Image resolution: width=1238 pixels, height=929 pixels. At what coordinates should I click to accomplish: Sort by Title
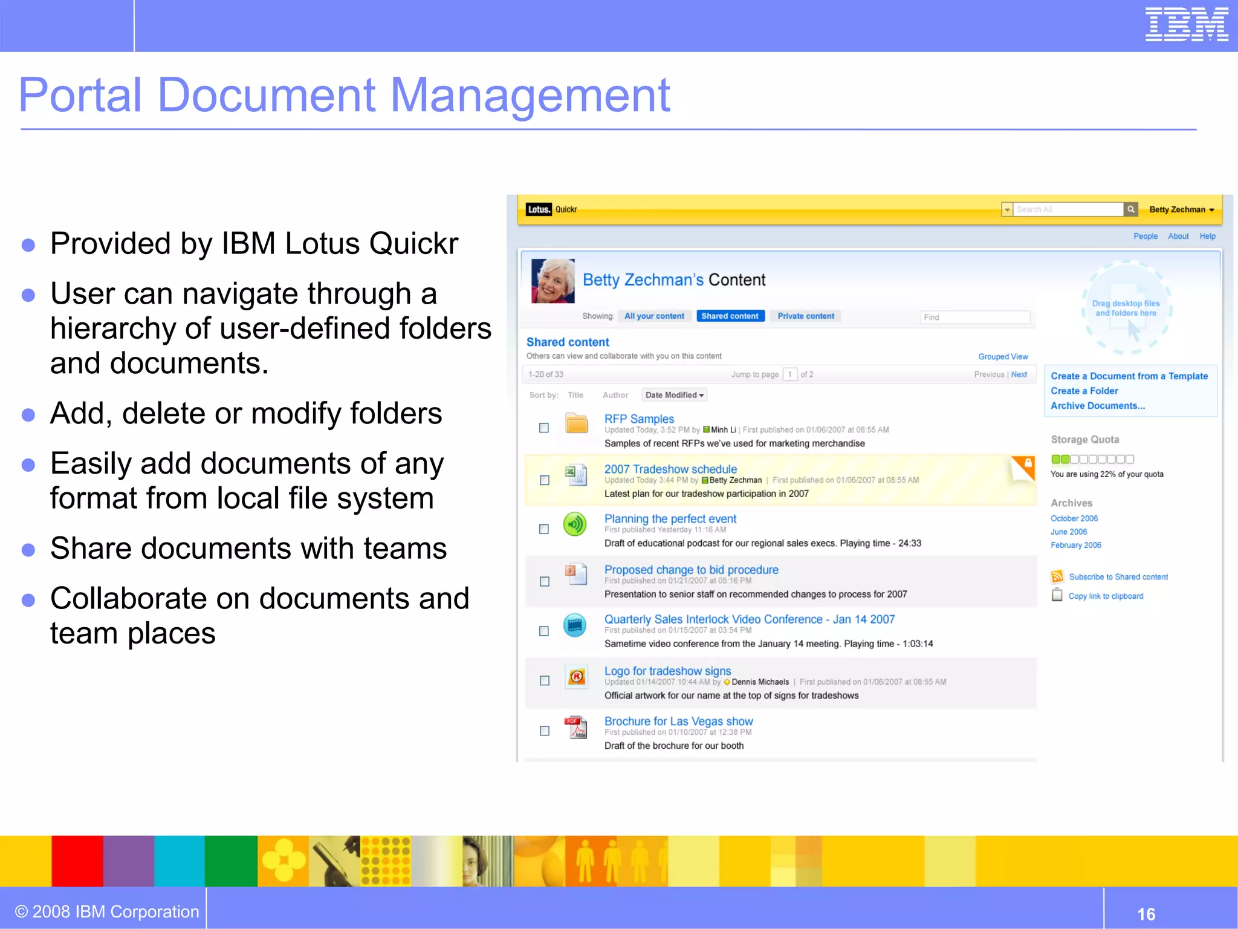tap(575, 395)
